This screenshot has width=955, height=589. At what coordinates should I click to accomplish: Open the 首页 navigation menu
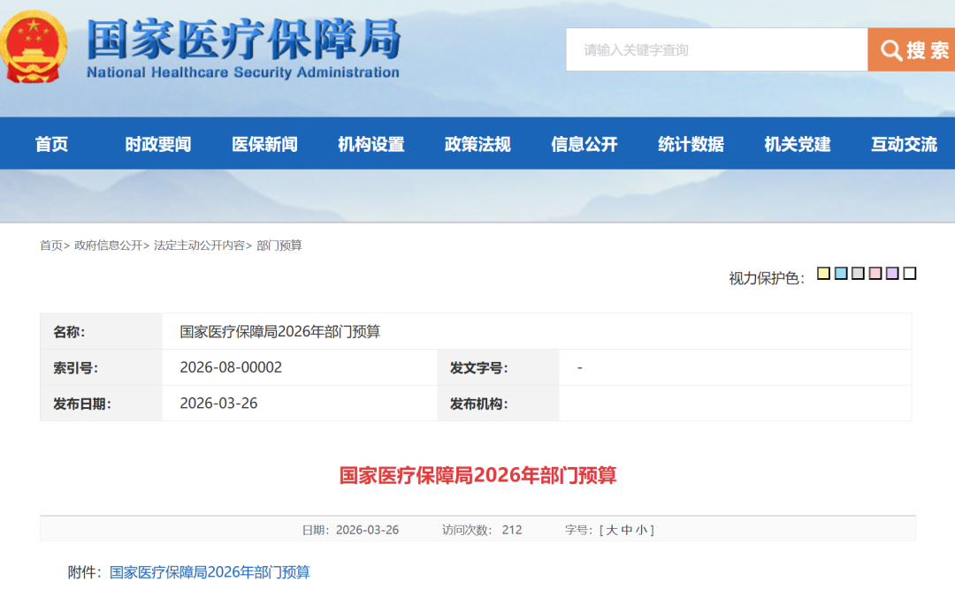click(50, 143)
